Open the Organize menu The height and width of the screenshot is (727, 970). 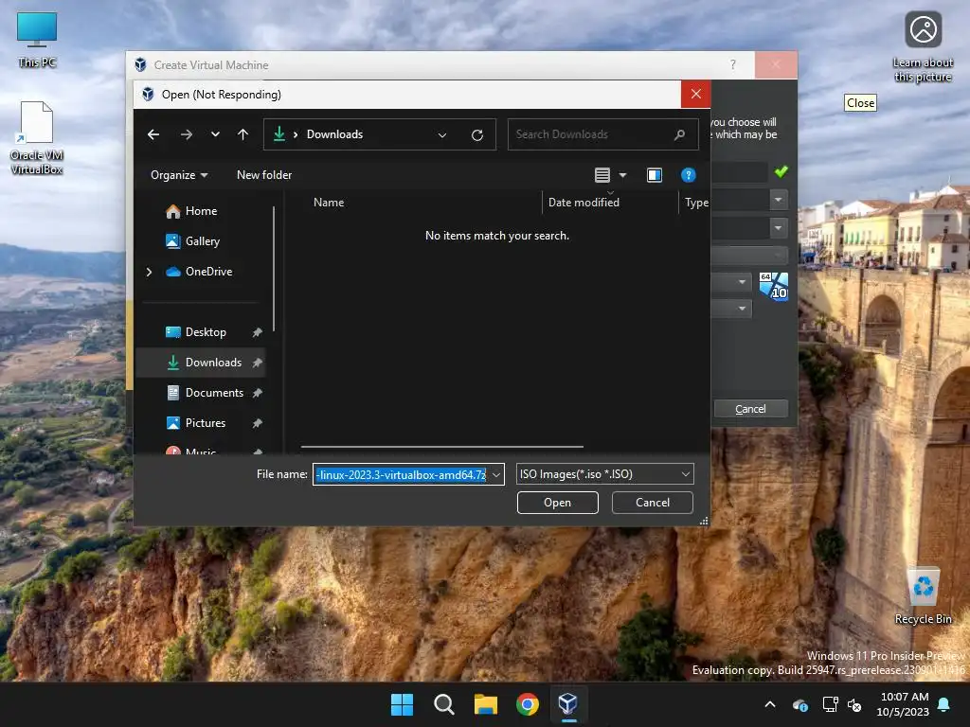(179, 175)
